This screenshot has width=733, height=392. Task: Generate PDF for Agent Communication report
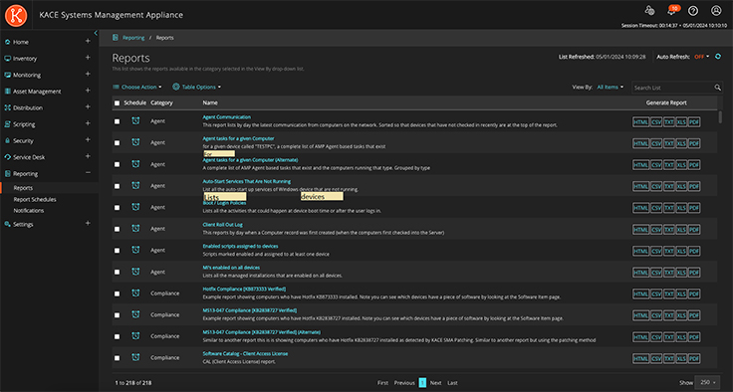(x=694, y=122)
